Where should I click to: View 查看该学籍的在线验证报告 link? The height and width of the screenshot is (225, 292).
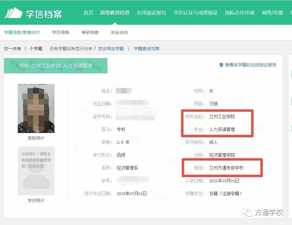tap(250, 65)
